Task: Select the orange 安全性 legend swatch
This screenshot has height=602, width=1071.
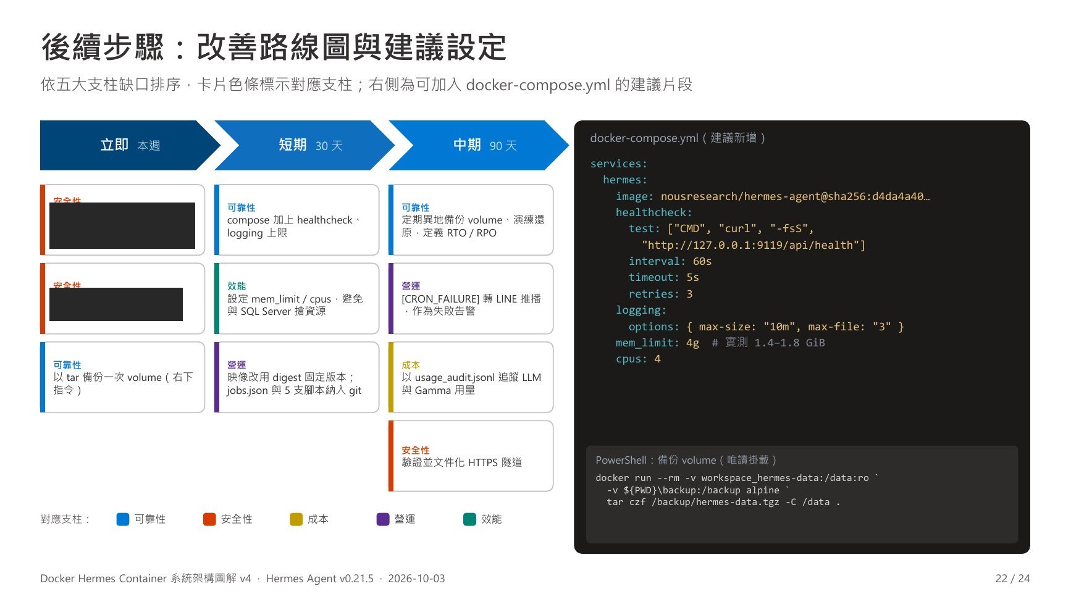Action: pos(209,519)
